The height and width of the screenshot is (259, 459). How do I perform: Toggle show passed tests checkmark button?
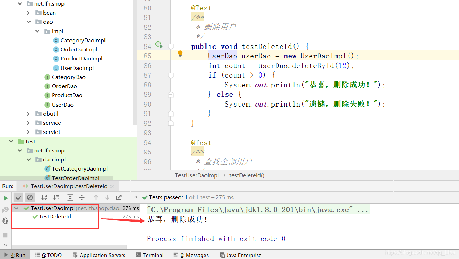(19, 197)
